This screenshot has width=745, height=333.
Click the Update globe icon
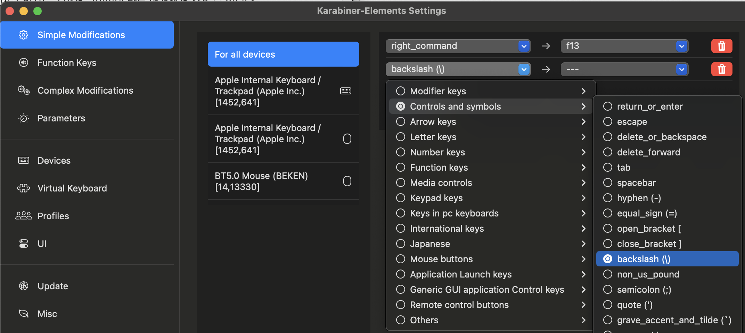click(x=23, y=286)
